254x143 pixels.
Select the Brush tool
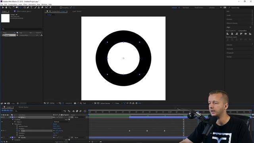point(35,8)
